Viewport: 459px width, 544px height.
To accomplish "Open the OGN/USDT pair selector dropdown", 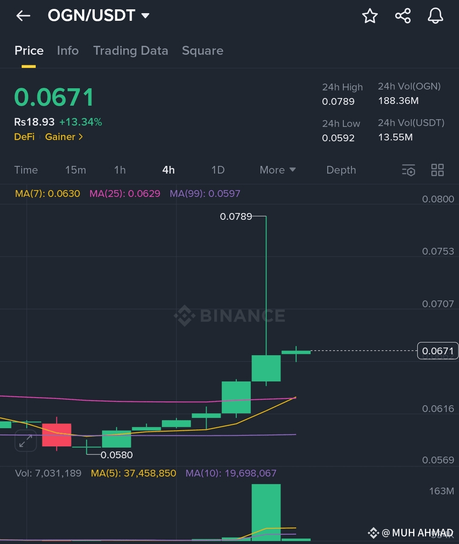I will 99,16.
